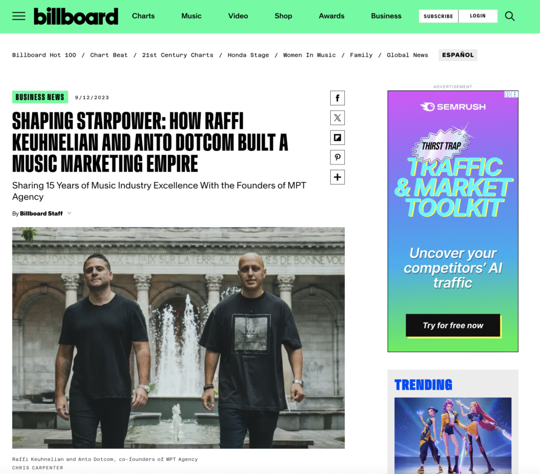
Task: Open the search magnifier icon
Action: [510, 16]
